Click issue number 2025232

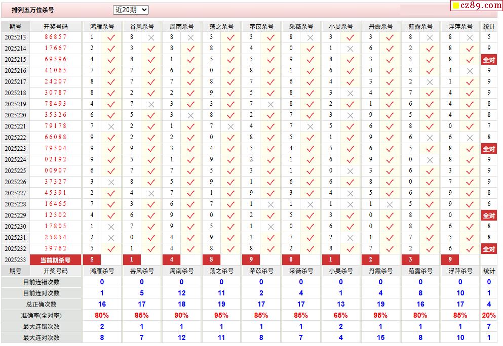[15, 248]
